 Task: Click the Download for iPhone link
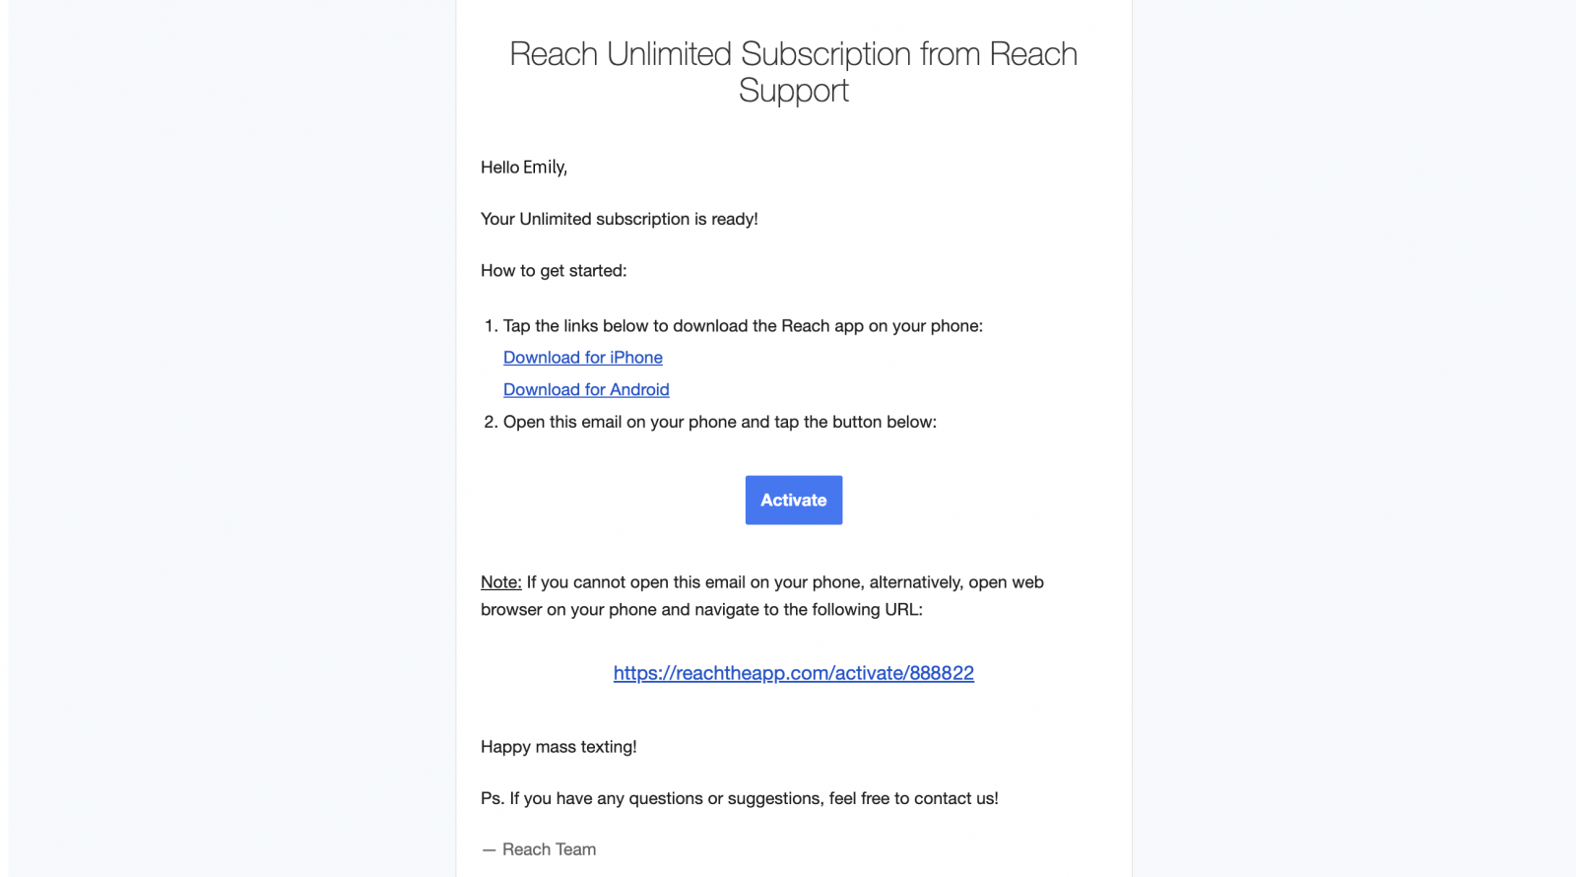582,357
